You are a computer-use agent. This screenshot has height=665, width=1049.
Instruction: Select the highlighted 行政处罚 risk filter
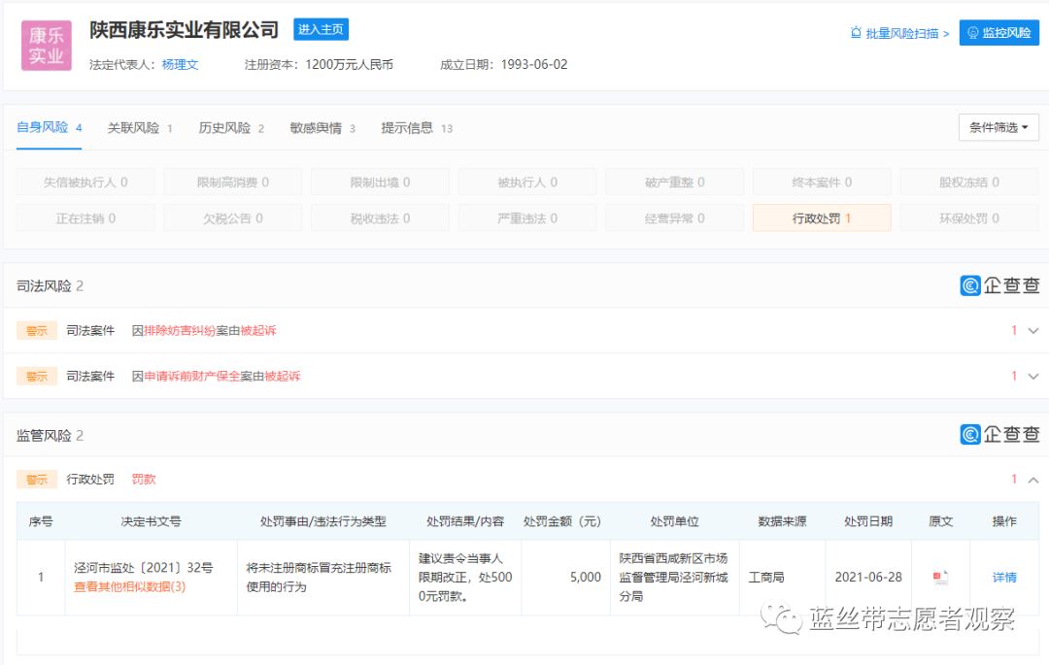click(821, 217)
